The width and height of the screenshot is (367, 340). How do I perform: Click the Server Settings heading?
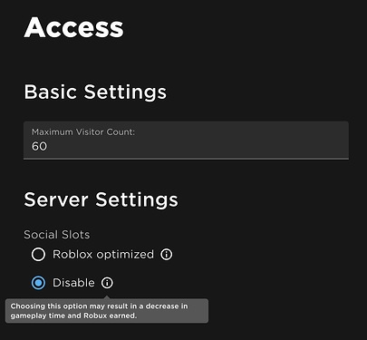101,200
